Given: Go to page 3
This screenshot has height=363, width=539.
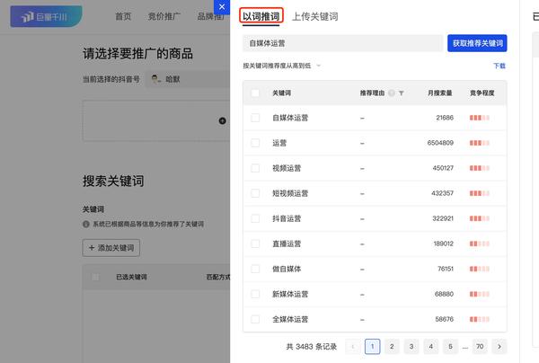Looking at the screenshot, I should click(411, 347).
